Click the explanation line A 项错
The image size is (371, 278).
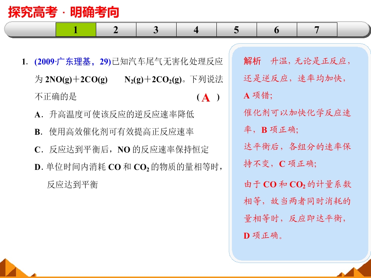click(x=258, y=95)
